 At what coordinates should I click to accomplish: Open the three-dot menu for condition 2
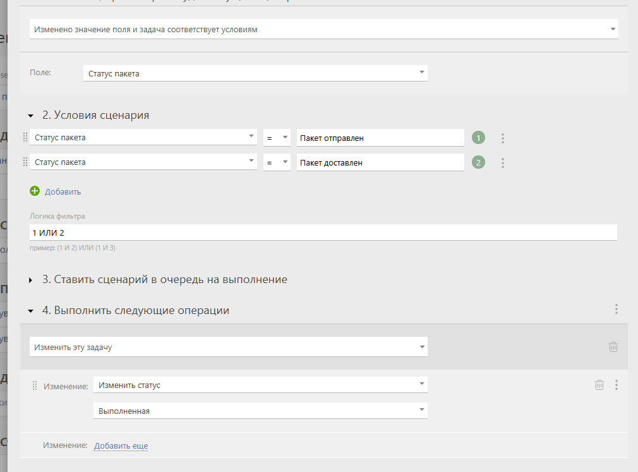503,163
